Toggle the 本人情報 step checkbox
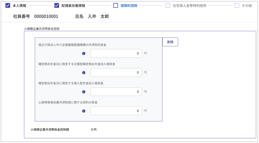This screenshot has height=143, width=259. coord(8,6)
